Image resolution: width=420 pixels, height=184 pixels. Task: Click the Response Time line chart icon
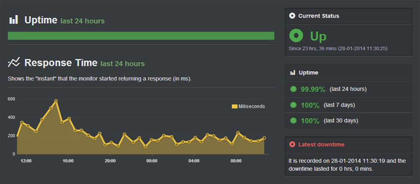14,63
